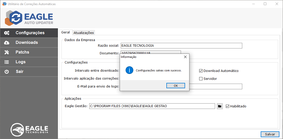Click the Downloads cloud icon in sidebar
Image resolution: width=283 pixels, height=139 pixels.
[7, 43]
